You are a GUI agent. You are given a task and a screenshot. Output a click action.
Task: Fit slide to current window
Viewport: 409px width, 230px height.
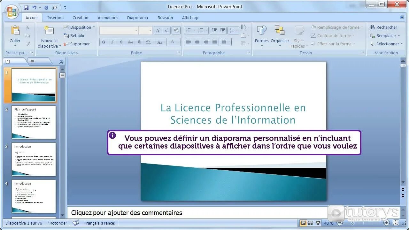tap(396, 223)
